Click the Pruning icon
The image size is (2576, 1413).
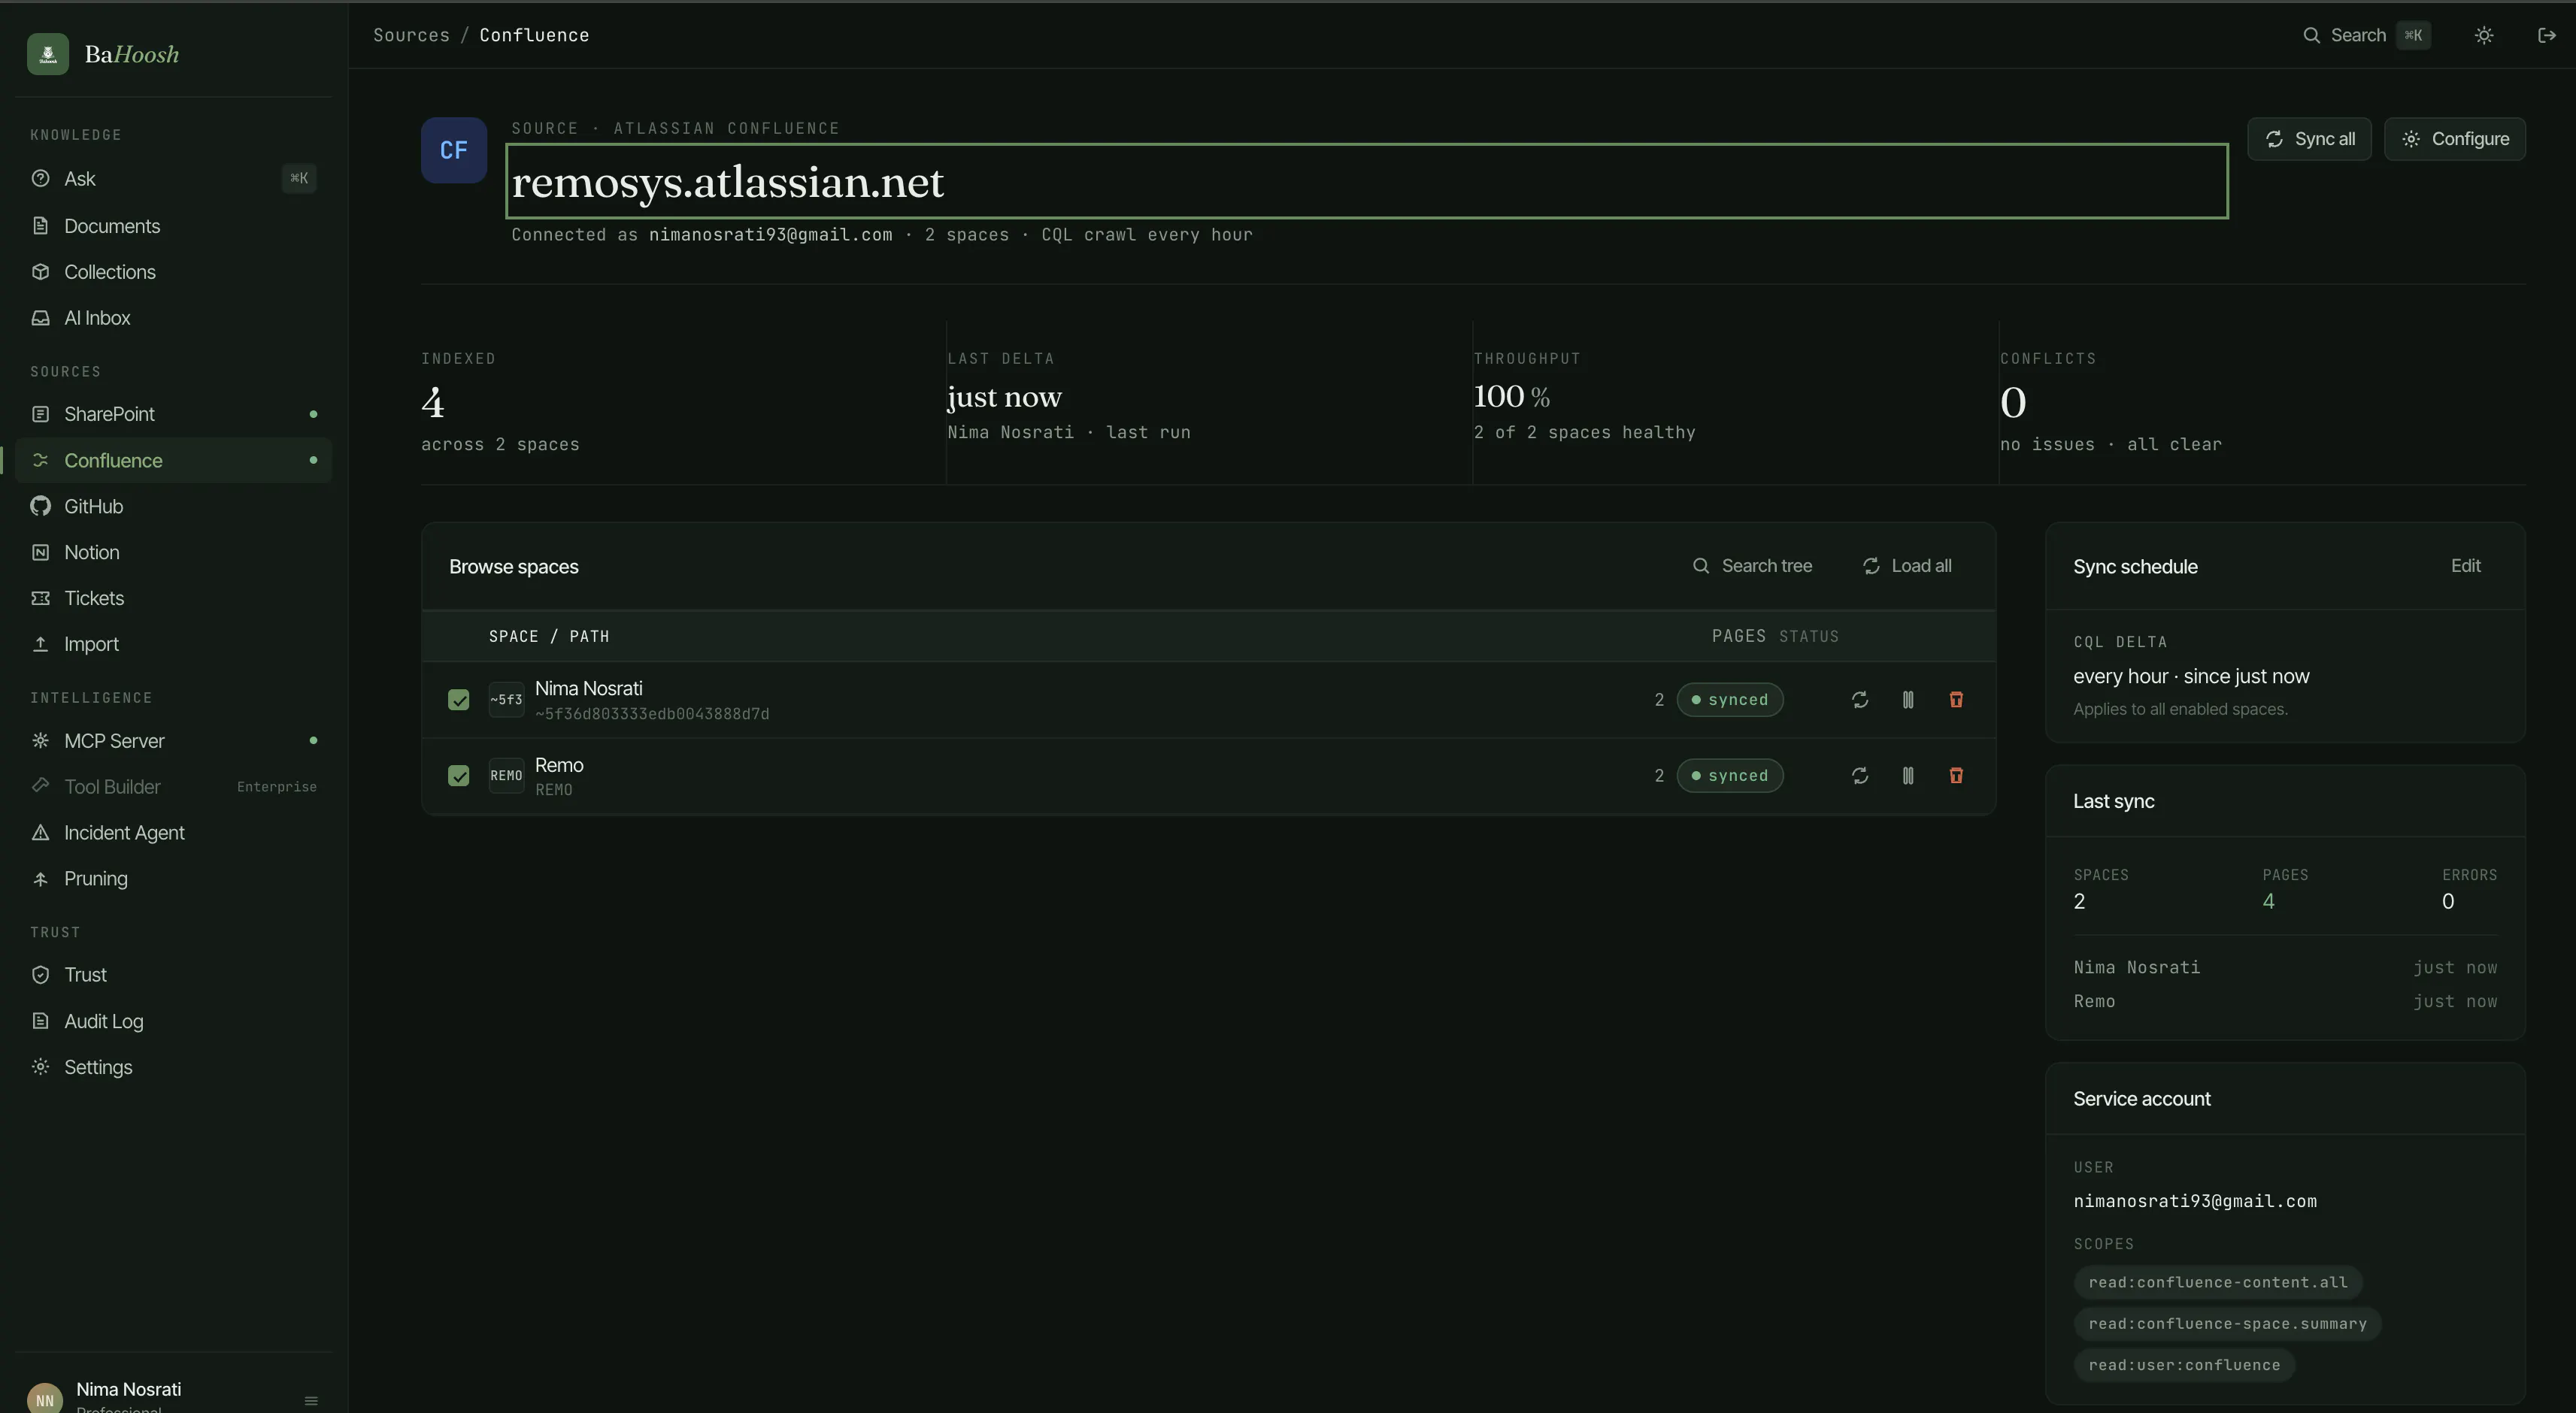point(40,879)
